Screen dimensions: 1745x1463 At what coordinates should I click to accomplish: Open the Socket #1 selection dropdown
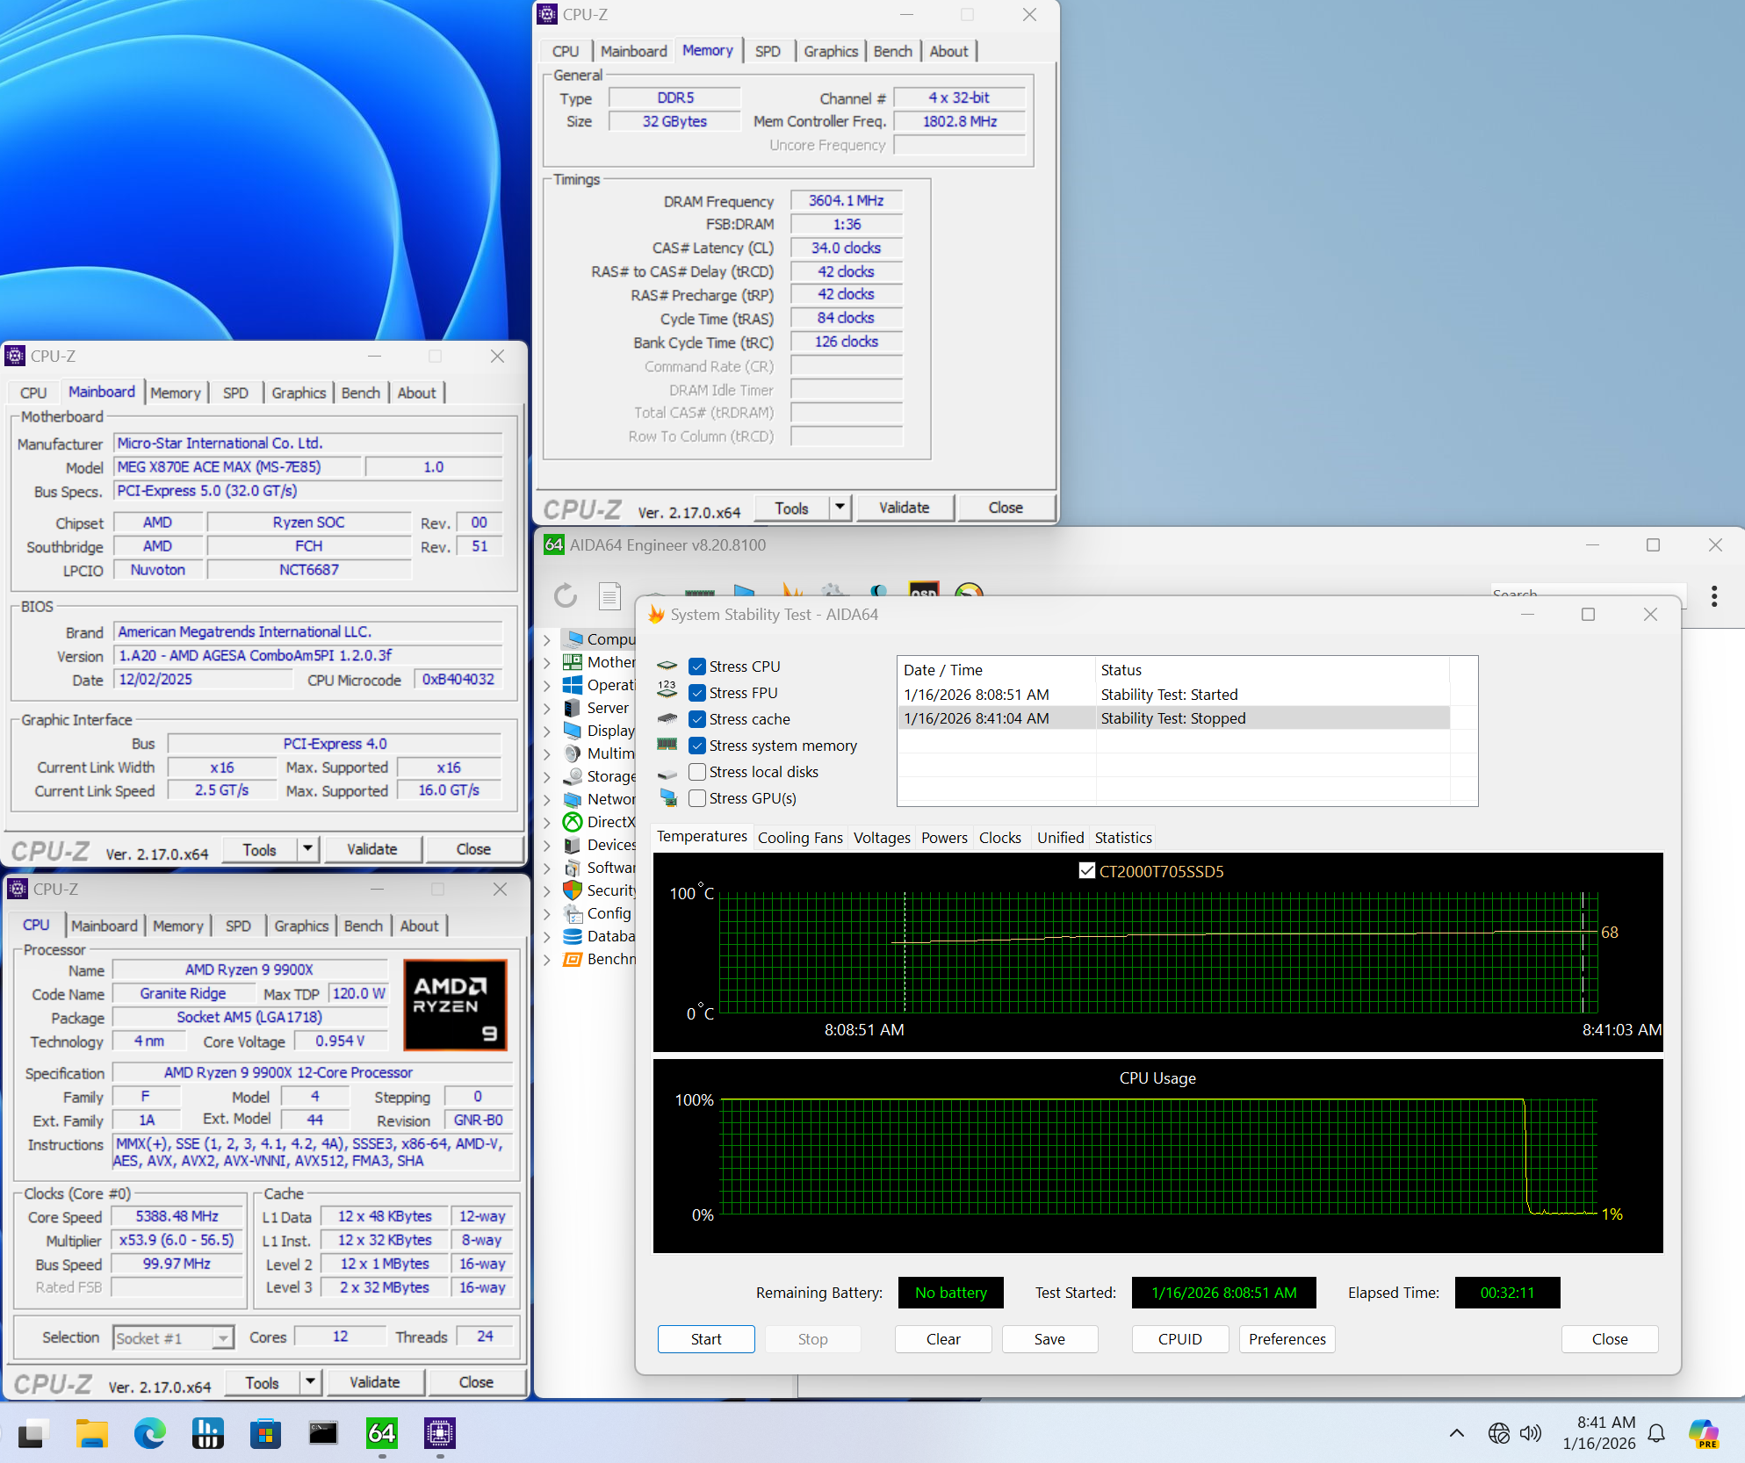coord(221,1337)
